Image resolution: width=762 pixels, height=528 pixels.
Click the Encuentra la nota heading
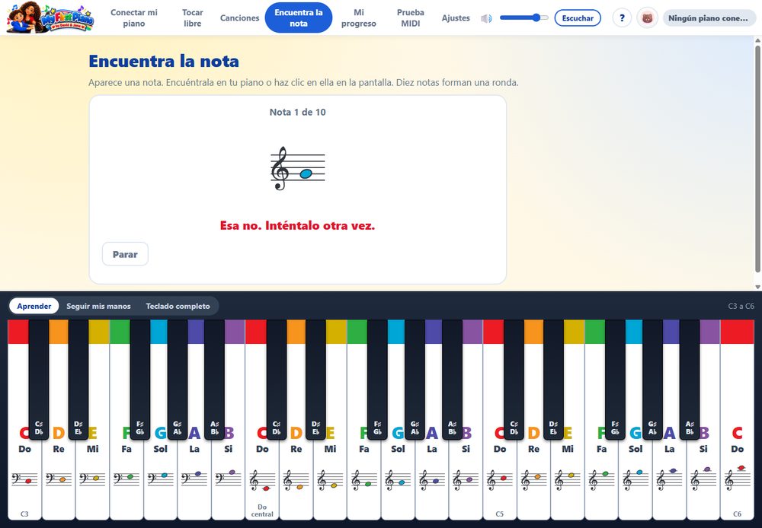[164, 61]
